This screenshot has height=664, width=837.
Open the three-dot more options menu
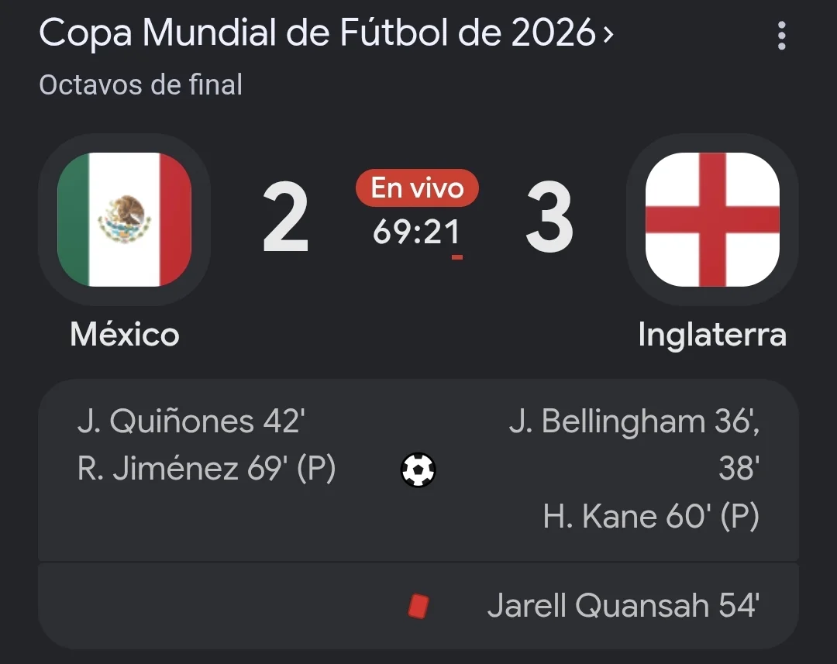781,36
